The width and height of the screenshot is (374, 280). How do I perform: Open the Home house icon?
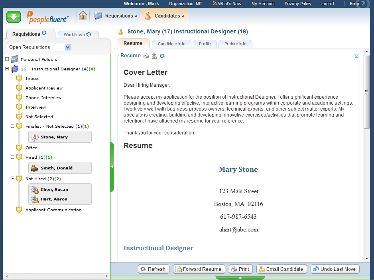[x=83, y=16]
